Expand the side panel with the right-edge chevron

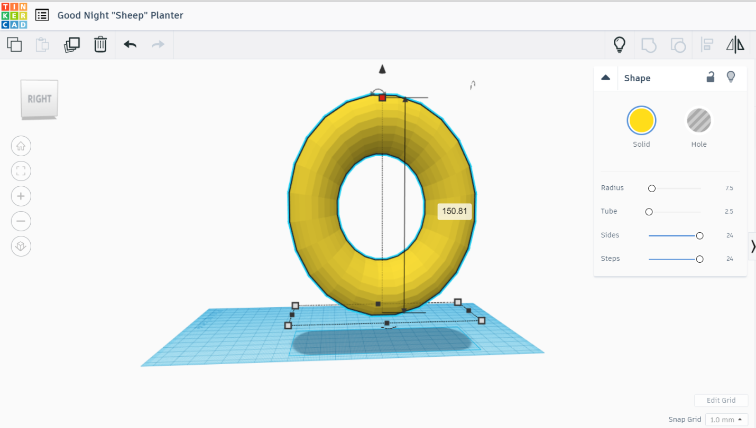(x=753, y=246)
